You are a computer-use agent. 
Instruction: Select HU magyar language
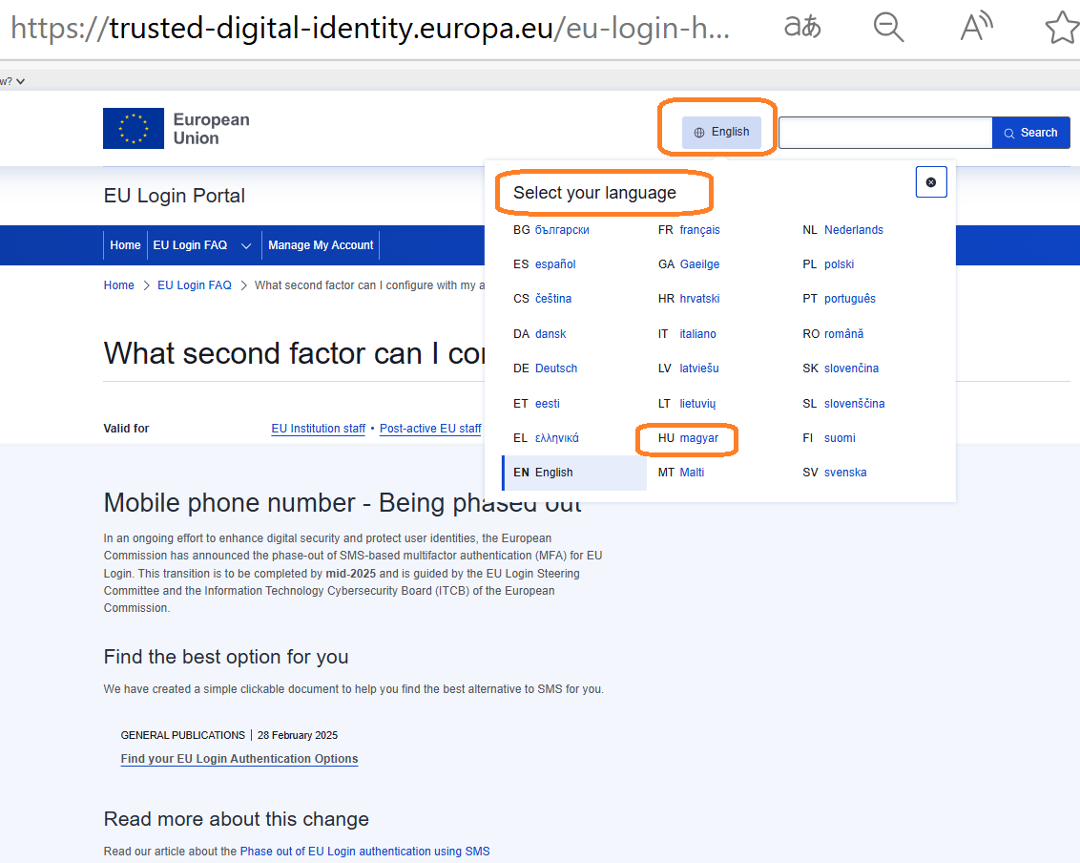point(698,438)
